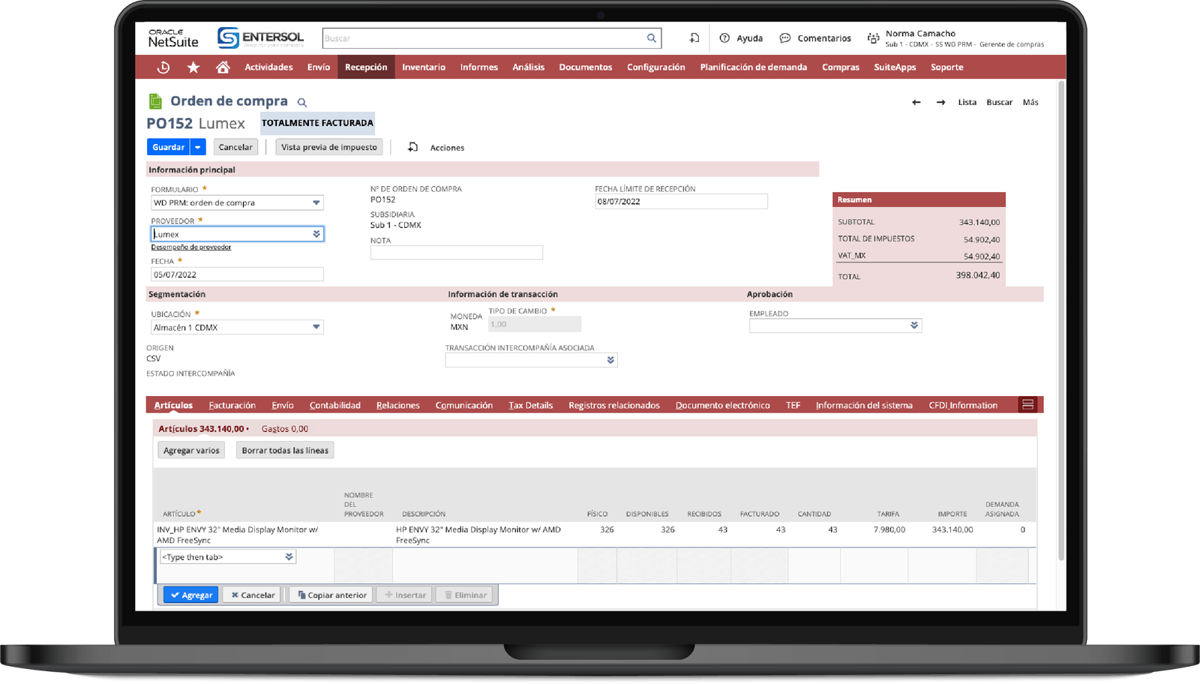
Task: Click the Ayuda help icon
Action: point(724,38)
